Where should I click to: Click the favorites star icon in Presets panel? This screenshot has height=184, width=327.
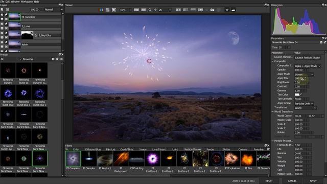pos(57,59)
